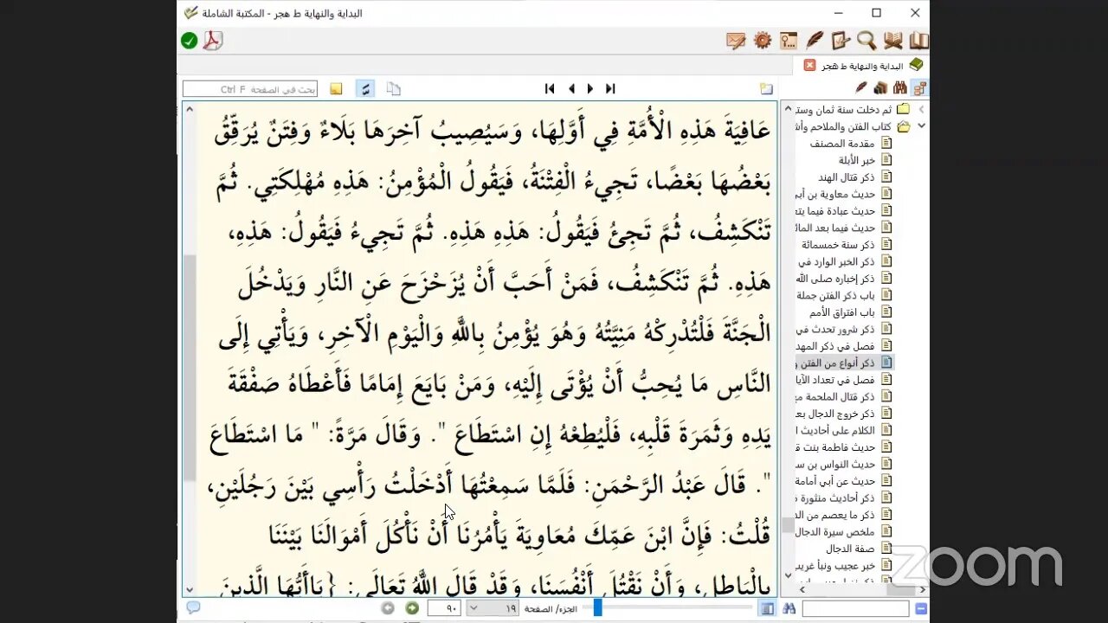
Task: Click the new folder icon near page arrows
Action: (x=766, y=88)
